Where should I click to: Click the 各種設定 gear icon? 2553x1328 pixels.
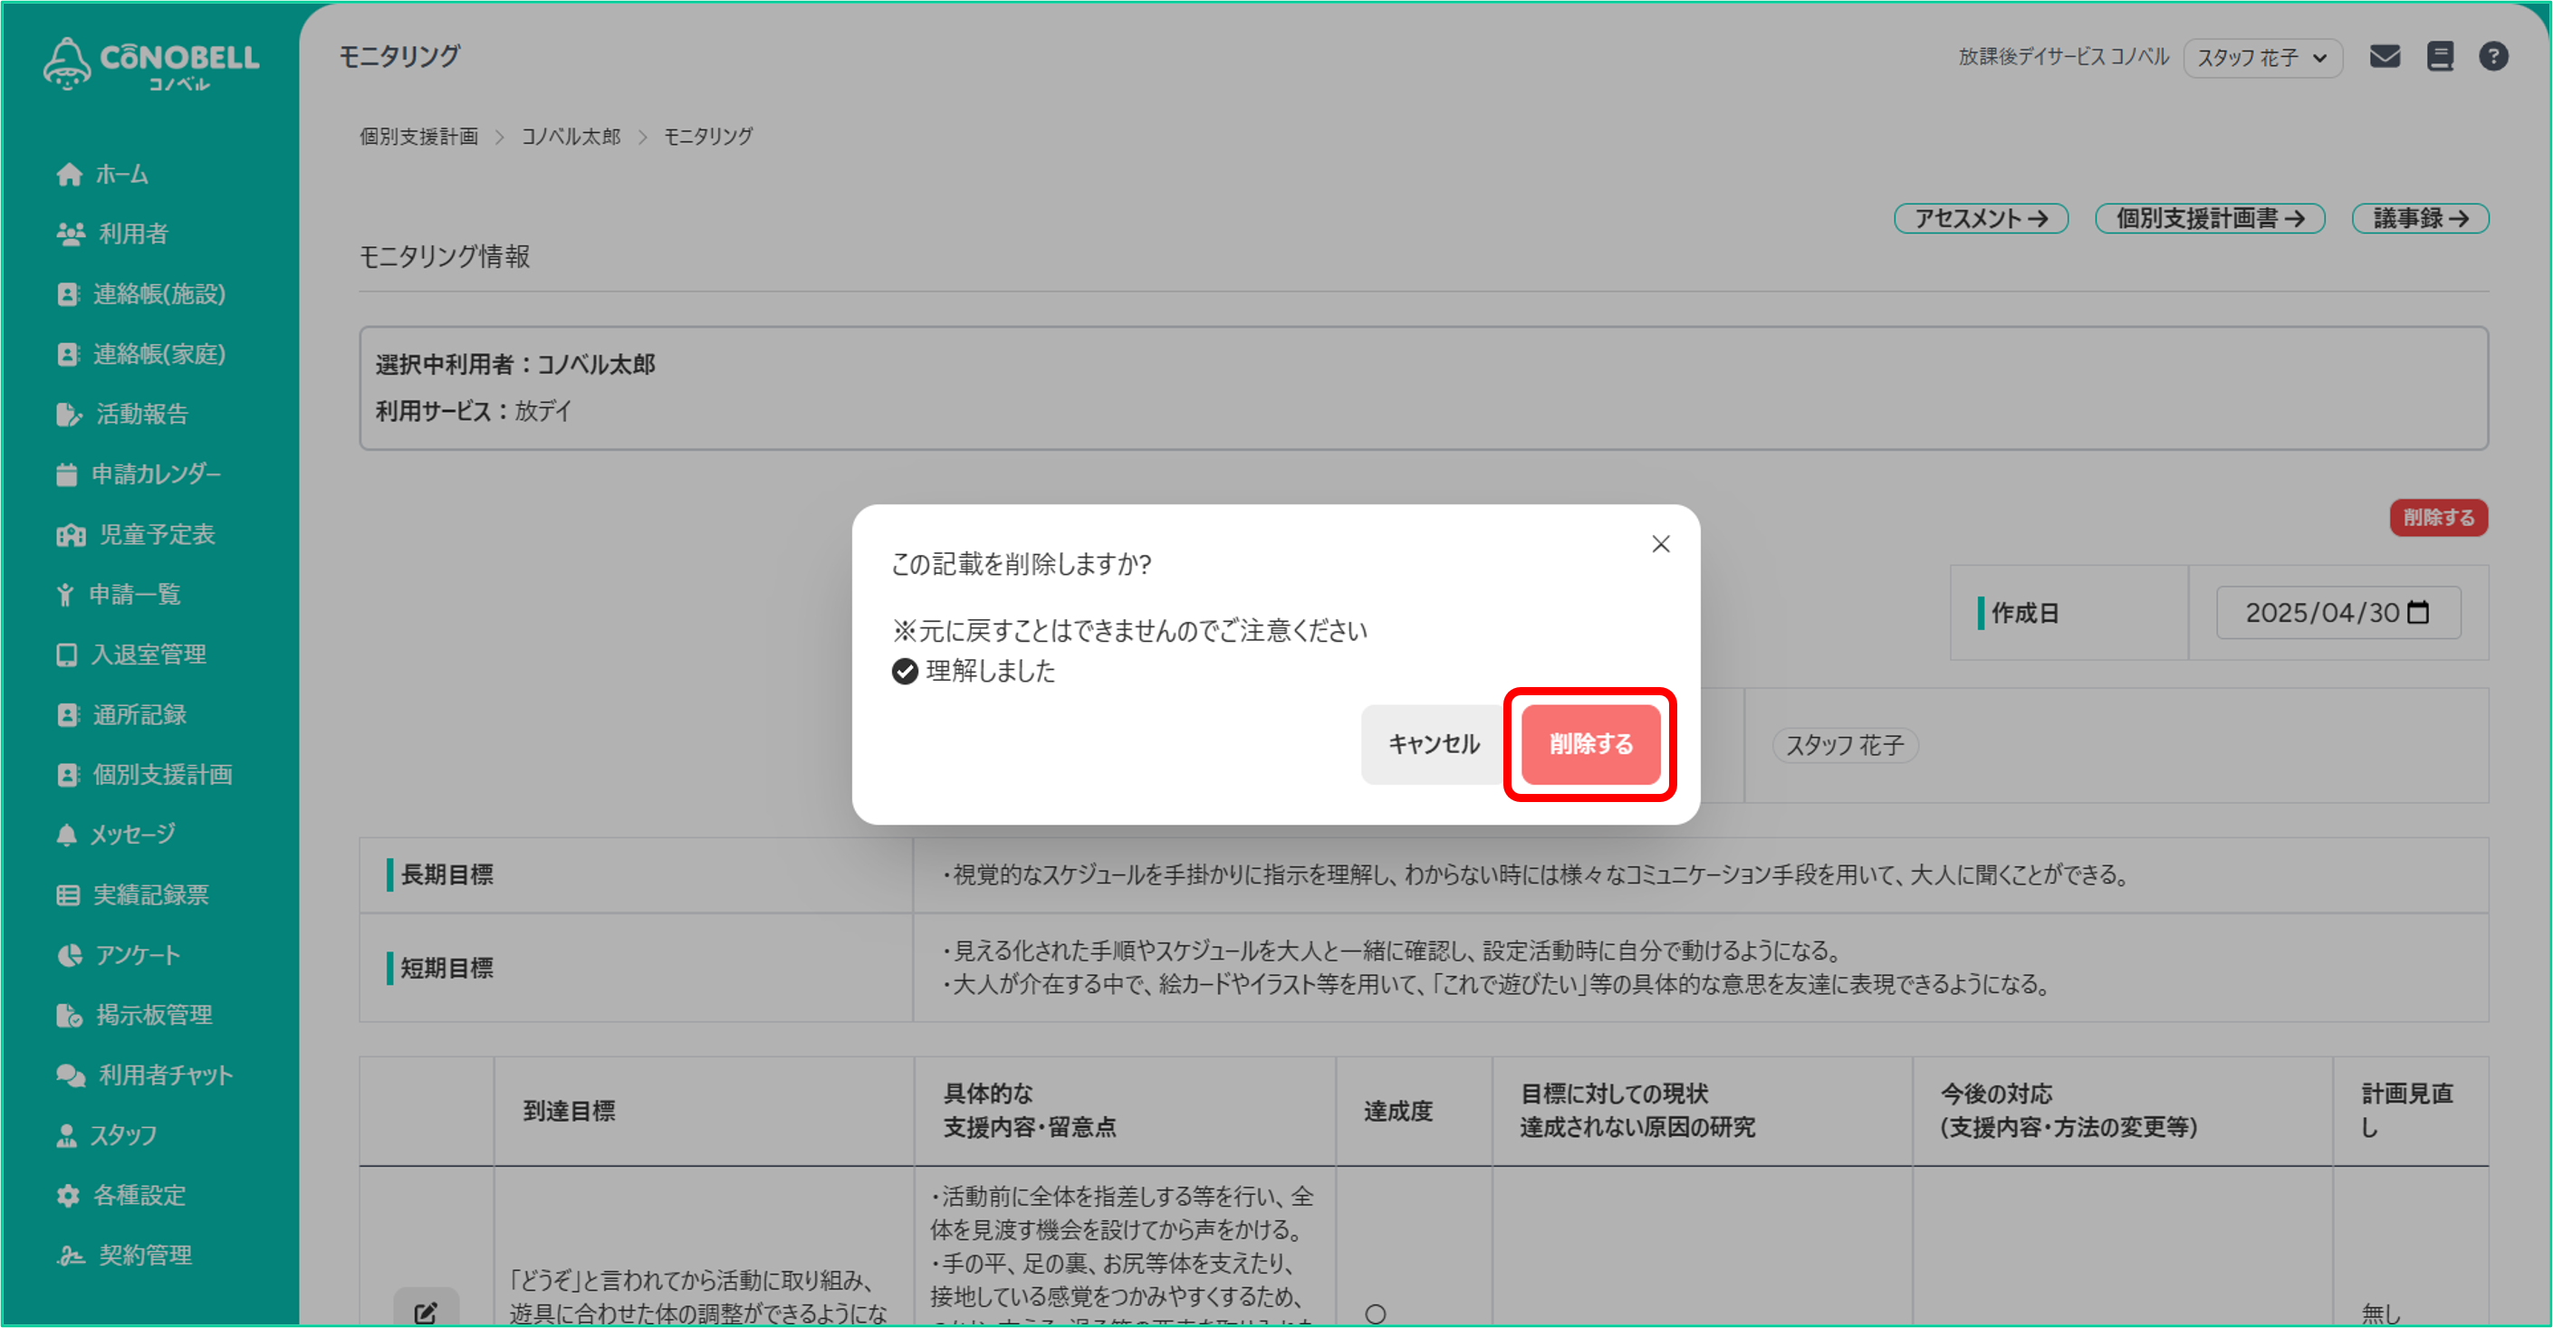click(67, 1197)
